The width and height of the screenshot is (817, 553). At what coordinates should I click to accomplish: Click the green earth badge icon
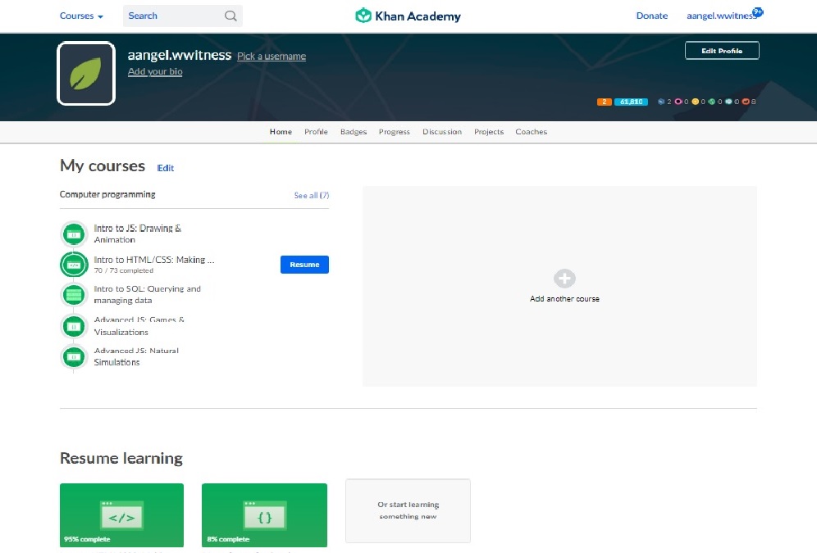coord(712,102)
